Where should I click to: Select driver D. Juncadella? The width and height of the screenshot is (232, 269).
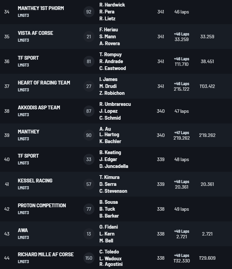tap(114, 166)
